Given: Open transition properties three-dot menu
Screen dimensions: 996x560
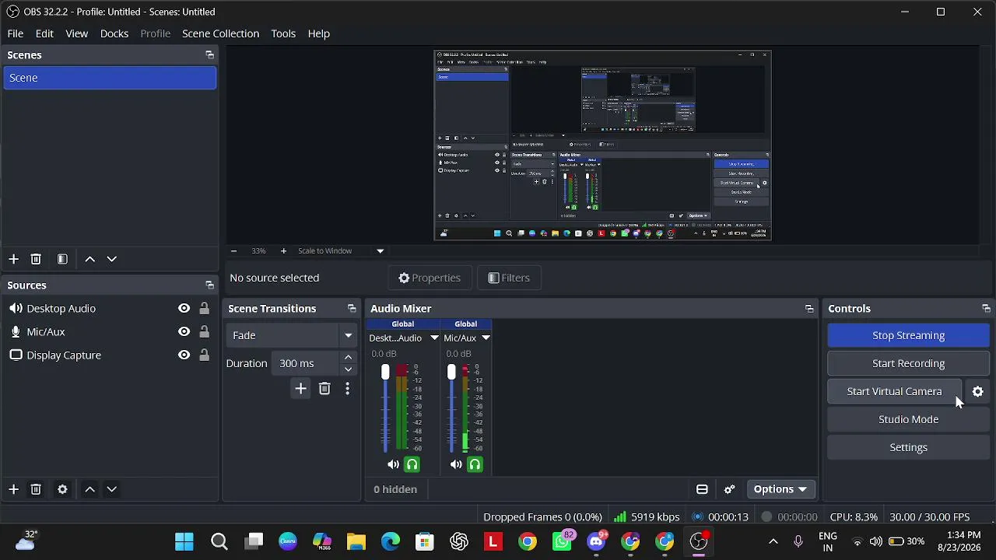Looking at the screenshot, I should 347,389.
